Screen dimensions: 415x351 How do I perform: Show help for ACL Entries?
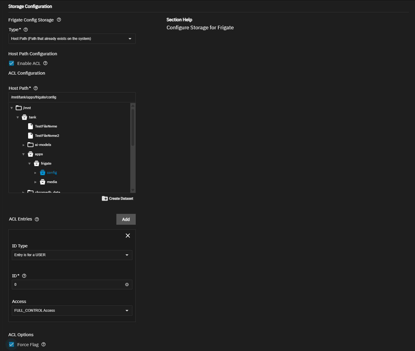click(x=37, y=219)
